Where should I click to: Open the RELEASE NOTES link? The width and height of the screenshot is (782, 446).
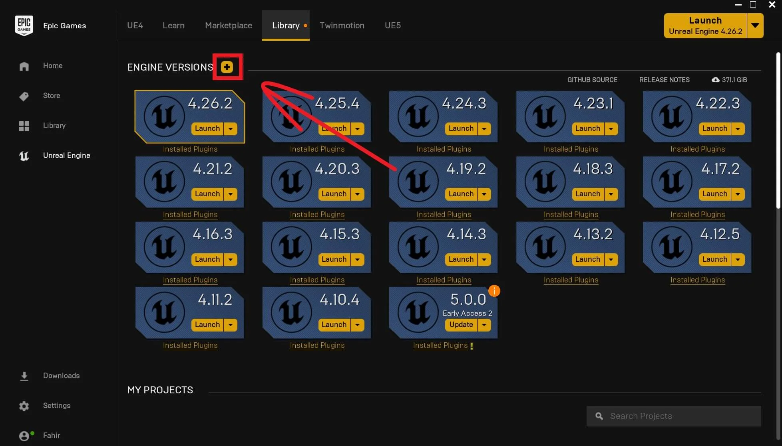(664, 80)
